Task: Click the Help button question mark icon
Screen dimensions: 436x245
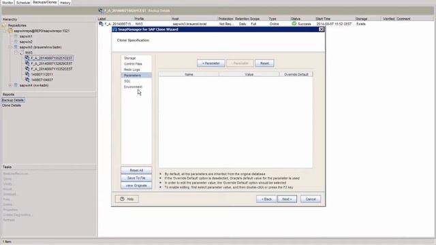Action: (122, 199)
